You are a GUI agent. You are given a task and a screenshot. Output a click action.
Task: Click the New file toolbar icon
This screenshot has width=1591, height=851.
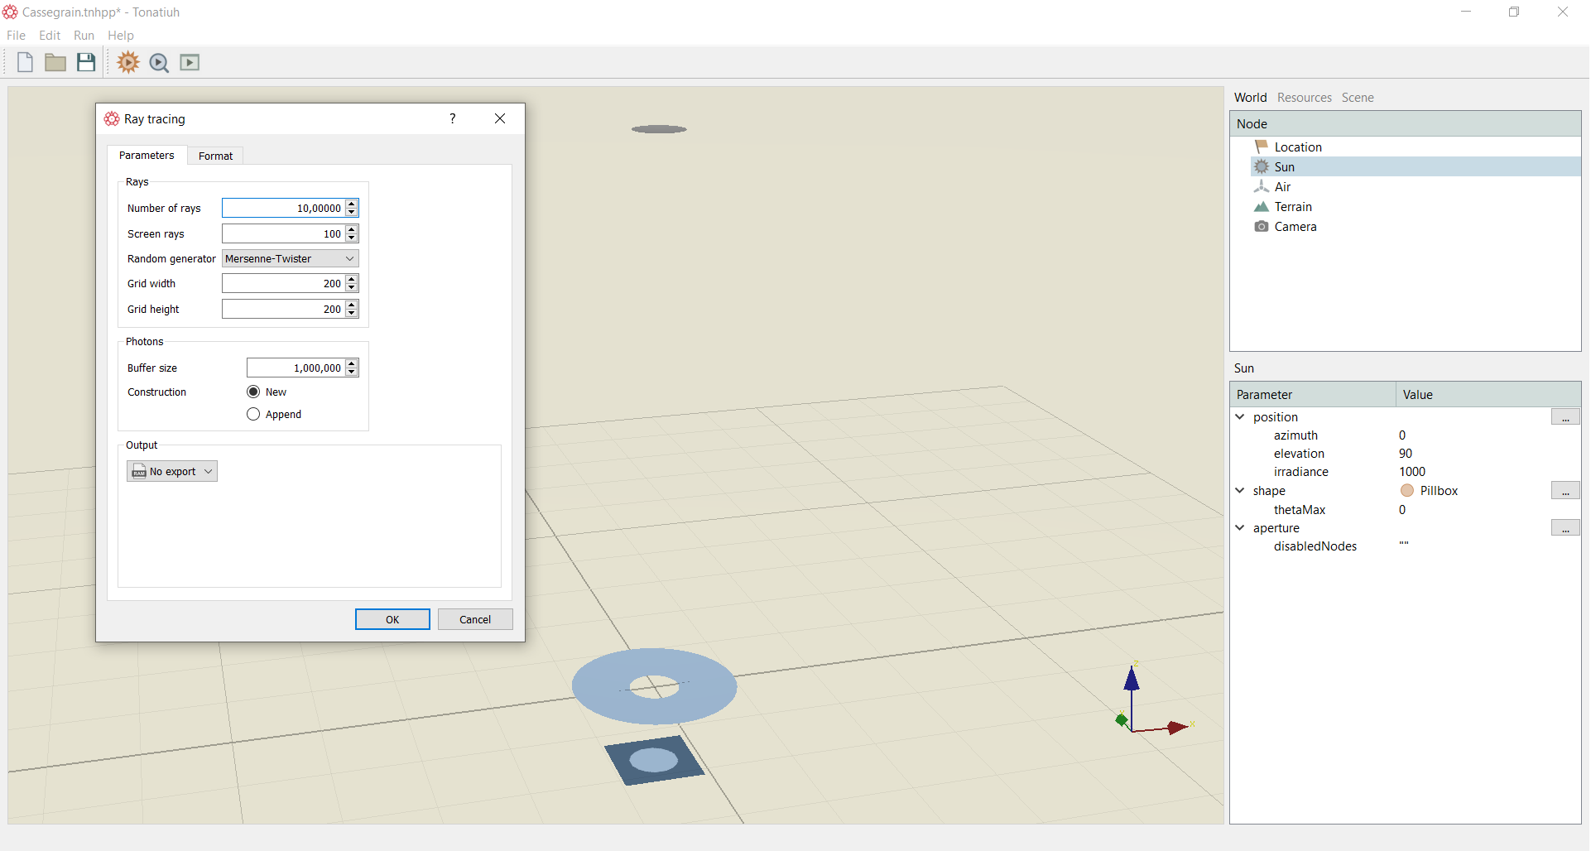pos(25,62)
